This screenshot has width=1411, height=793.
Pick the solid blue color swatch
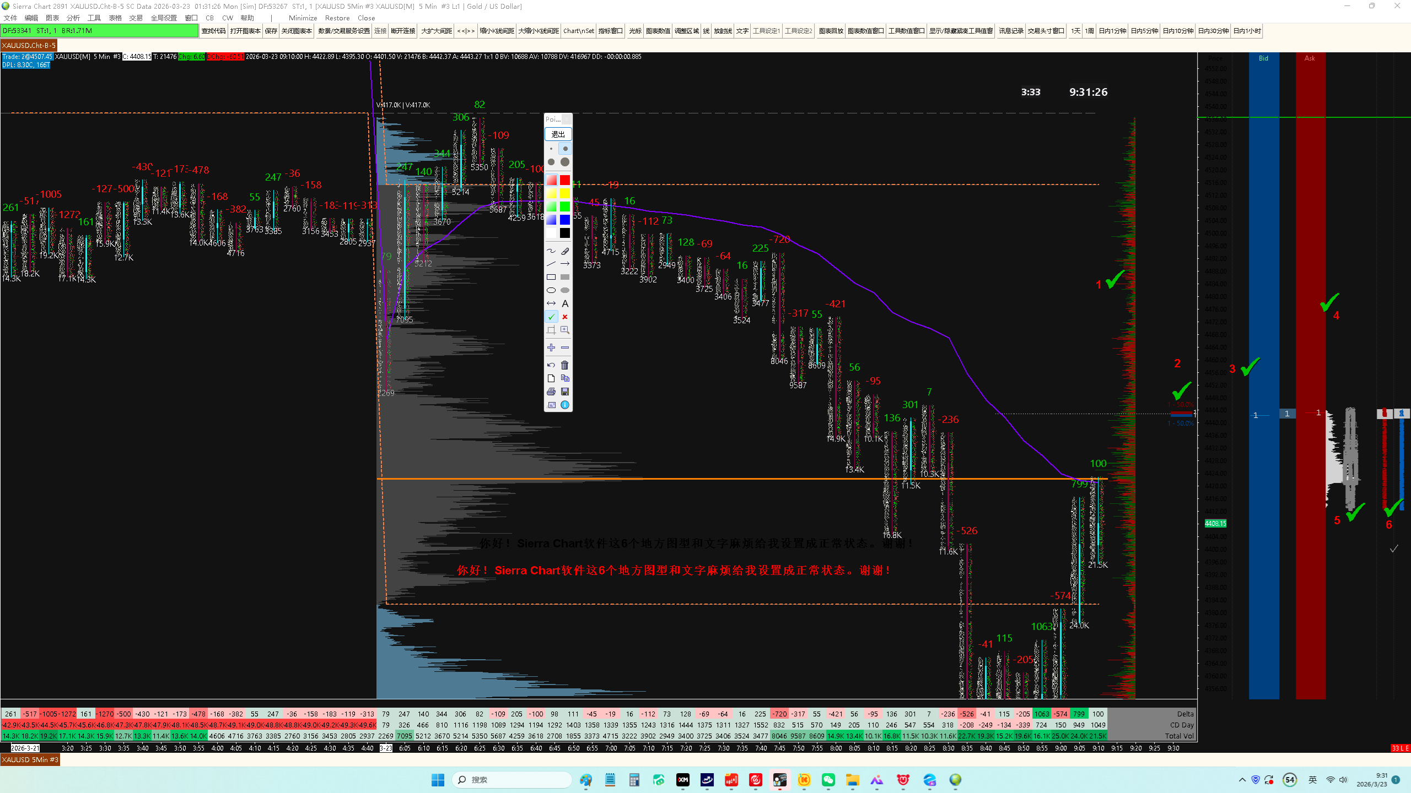click(565, 220)
